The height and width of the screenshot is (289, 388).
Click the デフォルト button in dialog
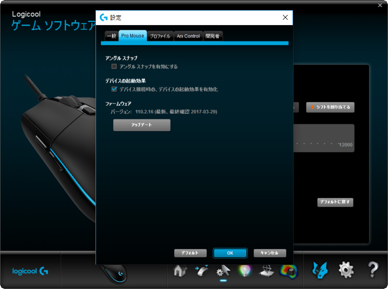(190, 253)
